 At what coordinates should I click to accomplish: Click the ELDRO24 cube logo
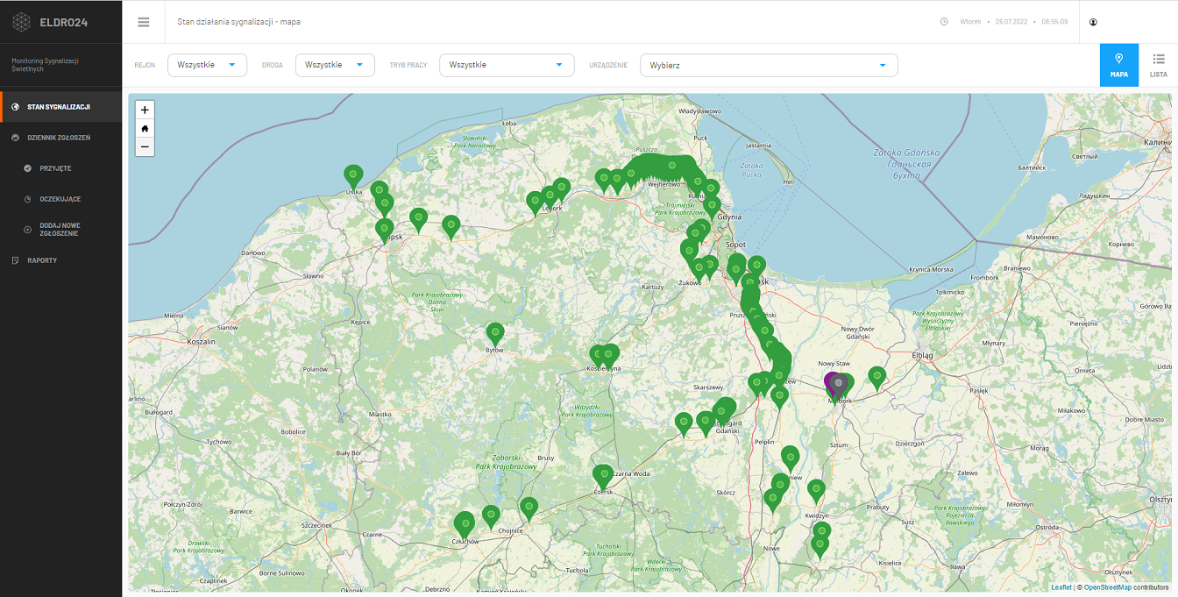tap(21, 22)
